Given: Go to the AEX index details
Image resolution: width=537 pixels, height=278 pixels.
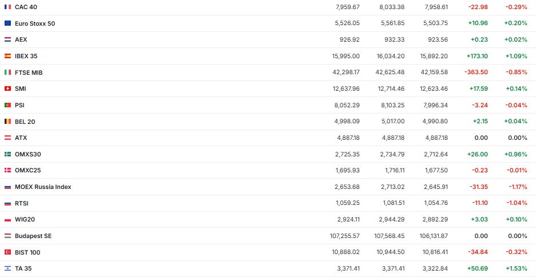Looking at the screenshot, I should pyautogui.click(x=21, y=39).
